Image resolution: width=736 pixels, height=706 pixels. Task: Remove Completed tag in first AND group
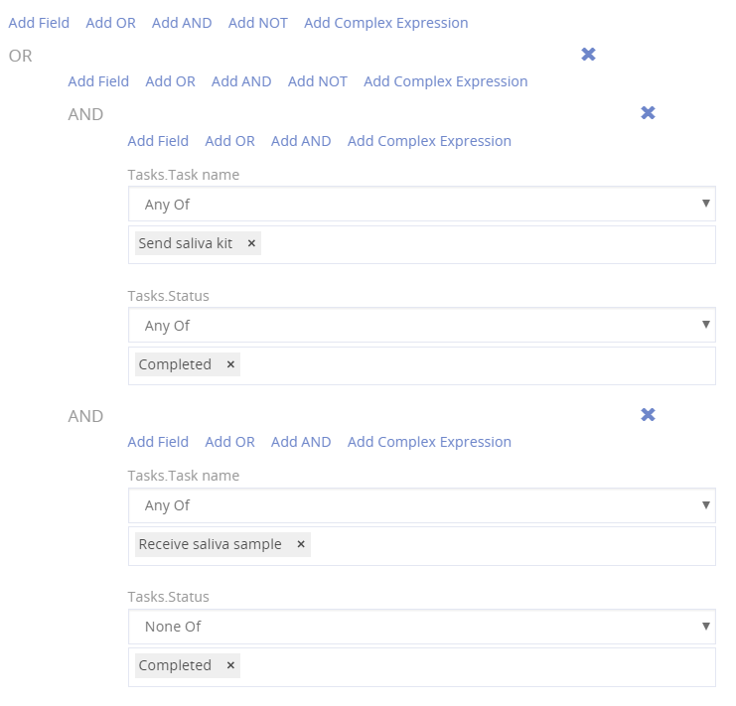pyautogui.click(x=230, y=364)
